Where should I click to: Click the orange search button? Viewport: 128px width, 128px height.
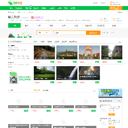coord(93,33)
